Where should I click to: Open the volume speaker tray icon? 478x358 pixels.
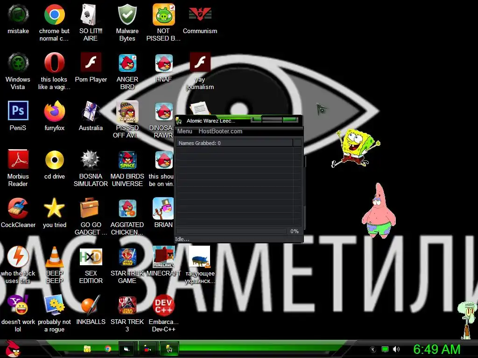click(396, 349)
